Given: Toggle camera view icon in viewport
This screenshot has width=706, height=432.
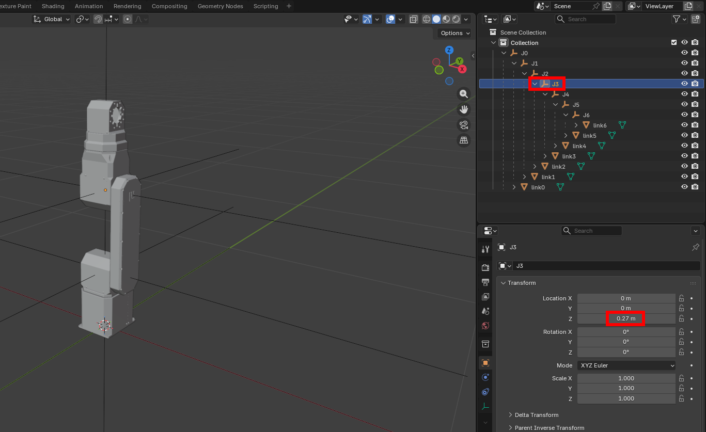Looking at the screenshot, I should click(464, 125).
